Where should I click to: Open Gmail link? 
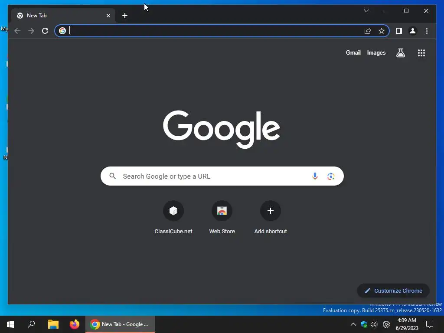pyautogui.click(x=353, y=52)
